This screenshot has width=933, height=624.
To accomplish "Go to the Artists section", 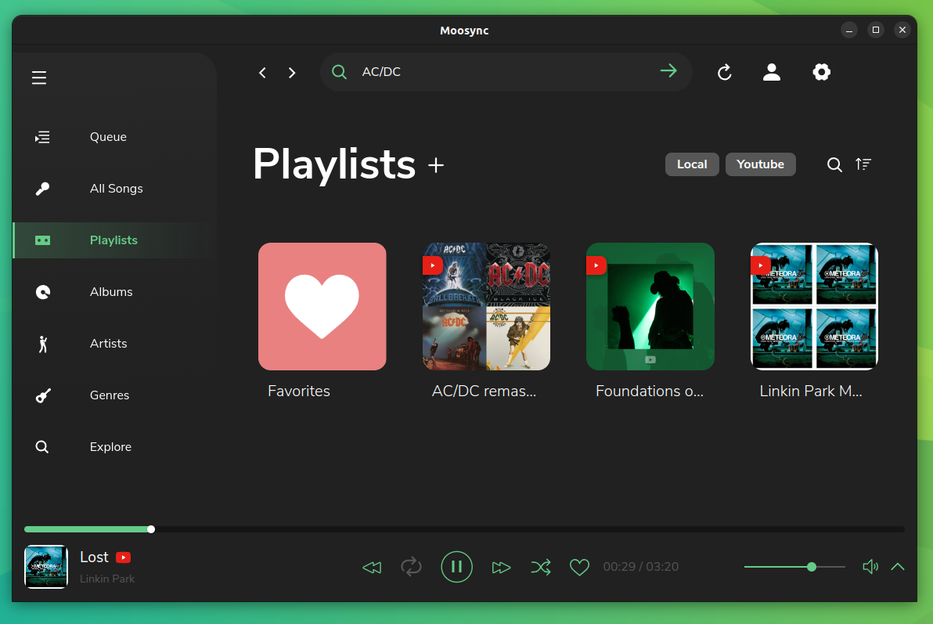I will (108, 343).
